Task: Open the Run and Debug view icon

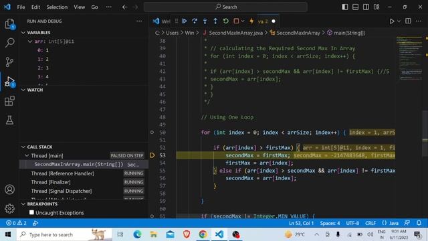Action: click(x=9, y=82)
